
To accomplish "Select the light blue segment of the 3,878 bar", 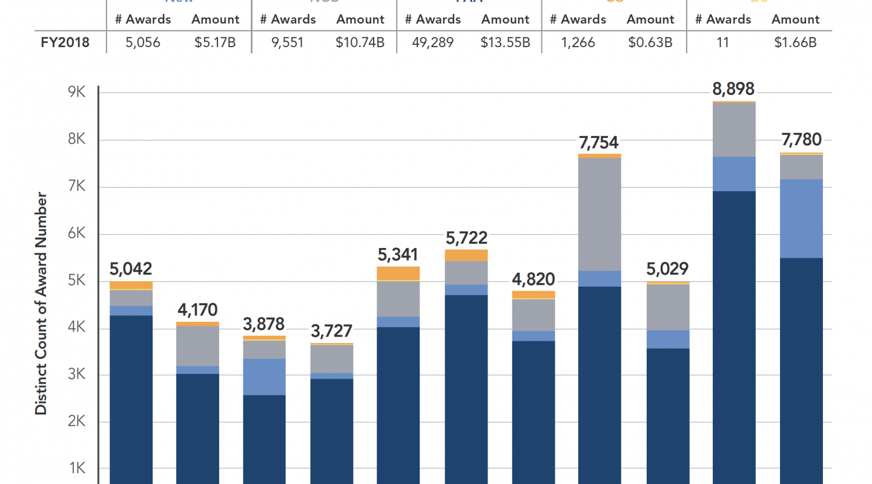I will 264,377.
